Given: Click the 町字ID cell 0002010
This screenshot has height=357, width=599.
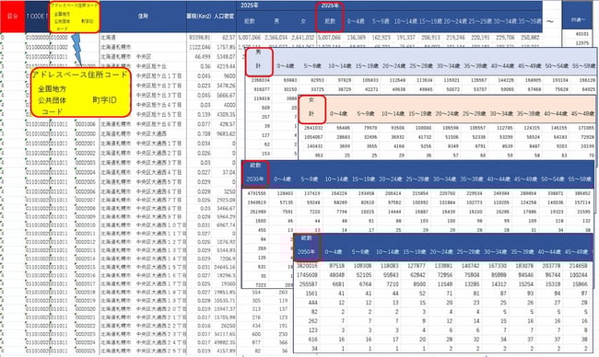Looking at the screenshot, I should coord(85,225).
